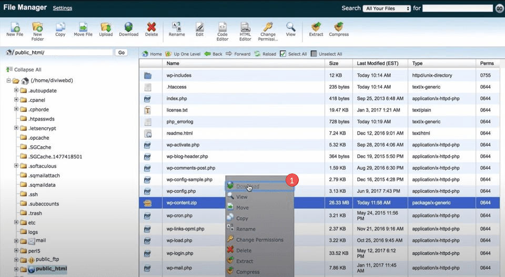This screenshot has width=505, height=277.
Task: Click the Extract toolbar icon
Action: click(316, 27)
